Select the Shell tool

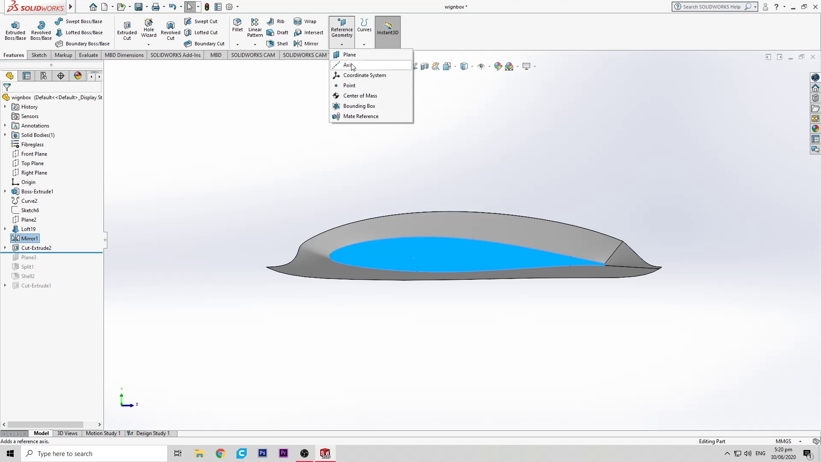coord(277,44)
